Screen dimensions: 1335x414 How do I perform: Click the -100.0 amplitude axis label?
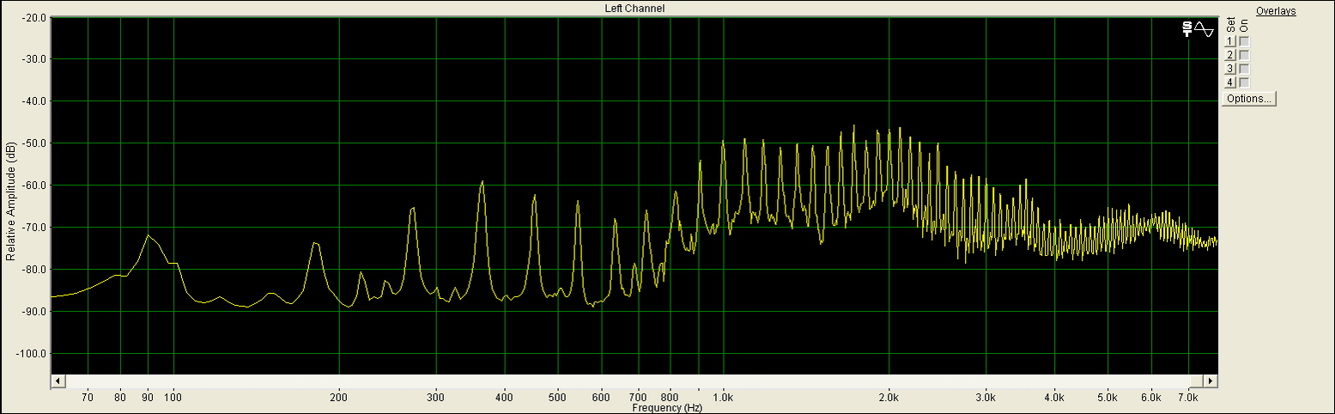(32, 354)
